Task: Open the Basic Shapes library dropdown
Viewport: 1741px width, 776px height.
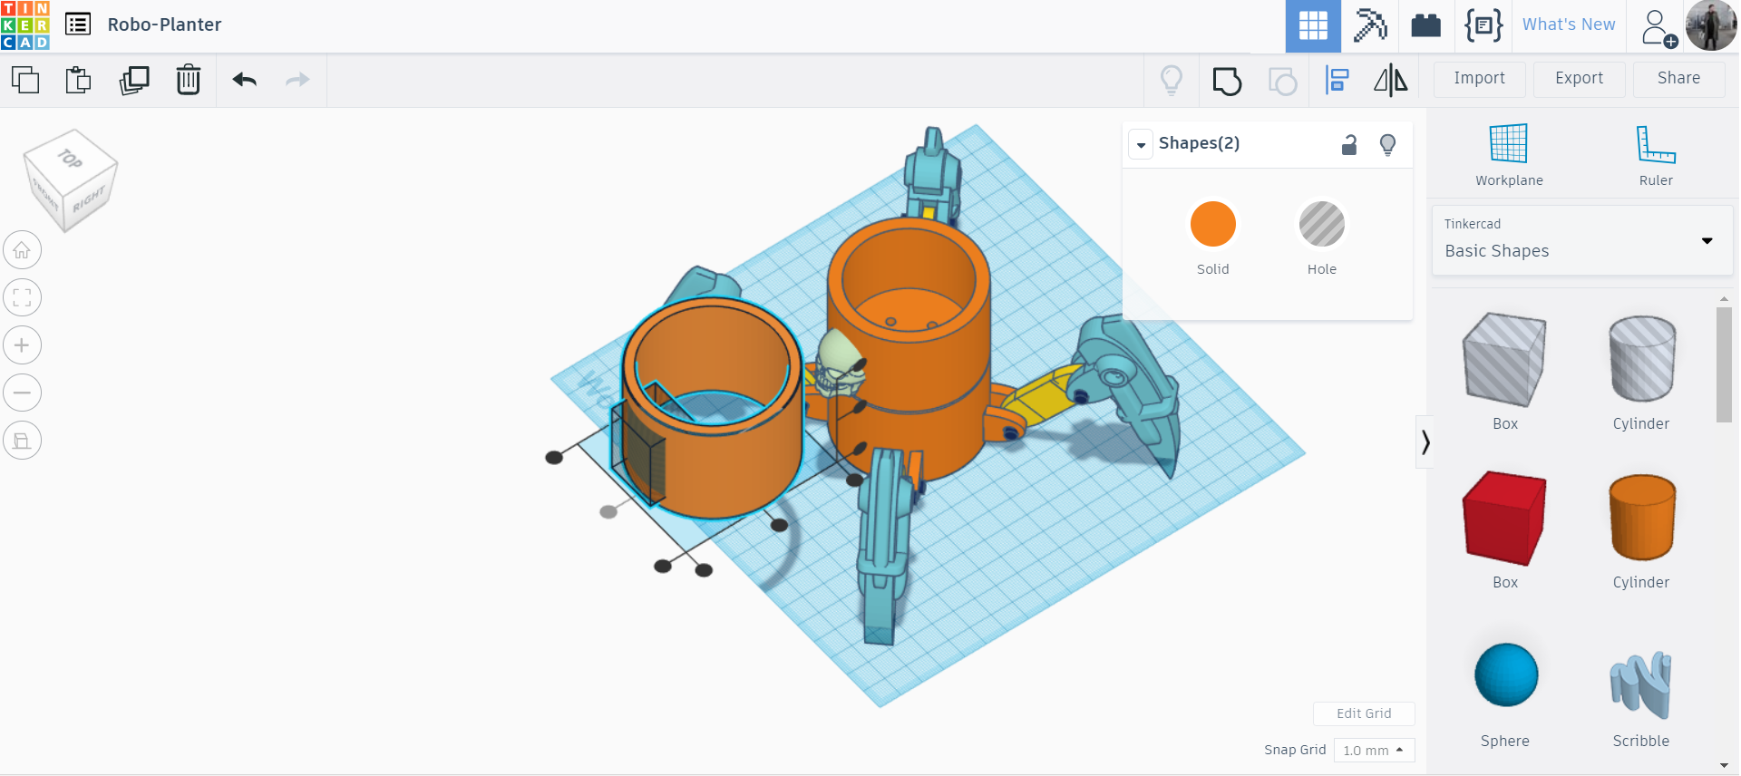Action: pyautogui.click(x=1582, y=240)
